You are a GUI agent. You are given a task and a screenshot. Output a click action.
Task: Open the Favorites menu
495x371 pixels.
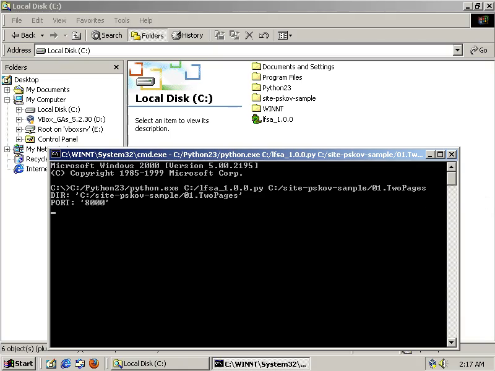tap(90, 20)
